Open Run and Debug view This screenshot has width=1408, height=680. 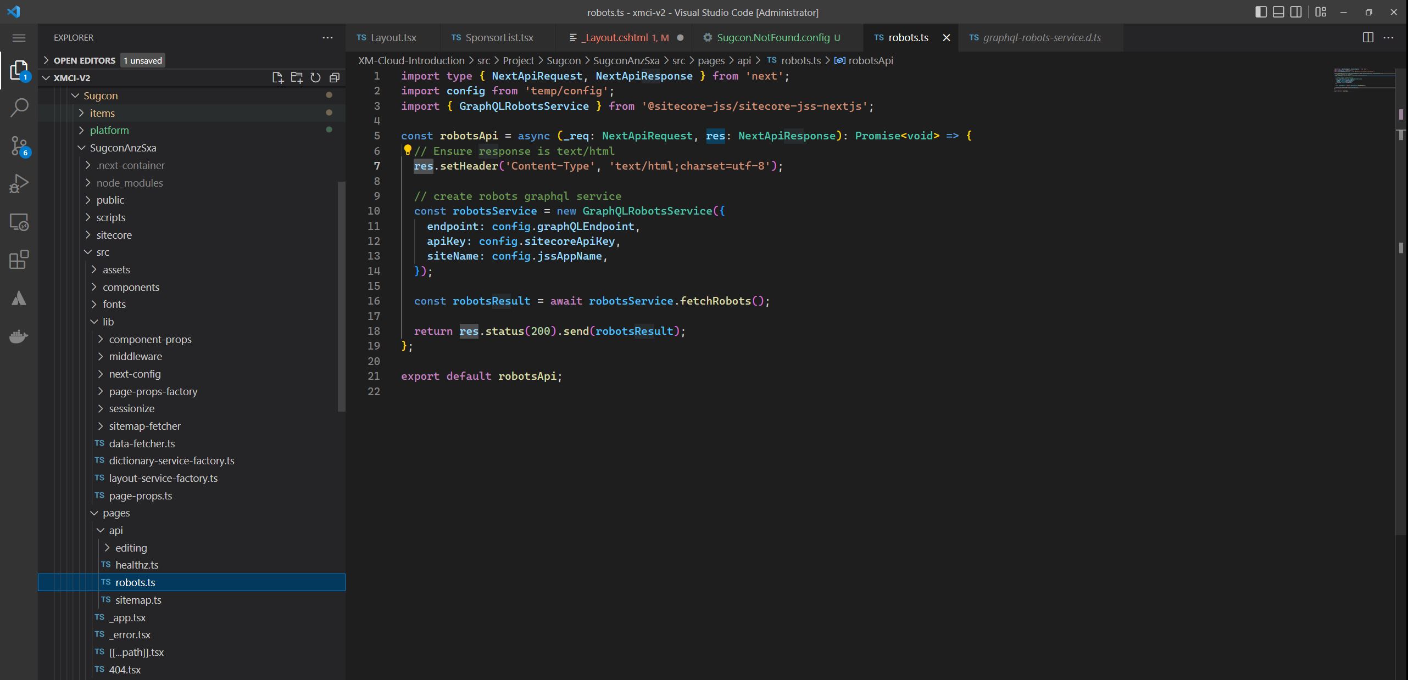coord(19,184)
